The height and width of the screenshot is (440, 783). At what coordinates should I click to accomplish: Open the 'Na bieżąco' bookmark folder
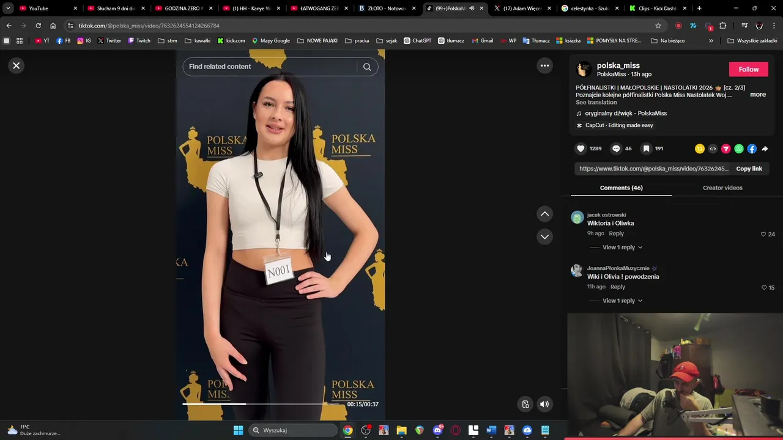pos(668,41)
